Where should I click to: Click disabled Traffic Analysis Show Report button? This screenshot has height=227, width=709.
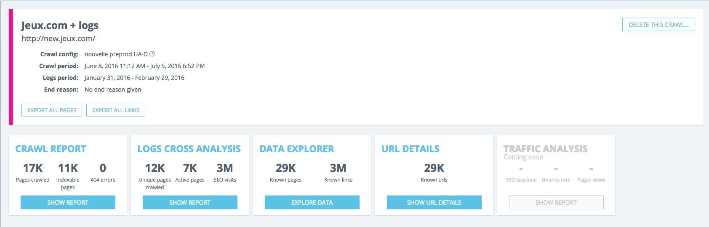point(556,202)
